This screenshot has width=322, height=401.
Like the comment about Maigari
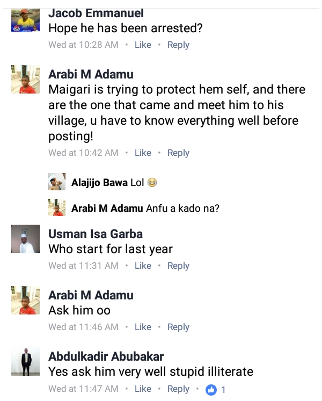coord(143,153)
